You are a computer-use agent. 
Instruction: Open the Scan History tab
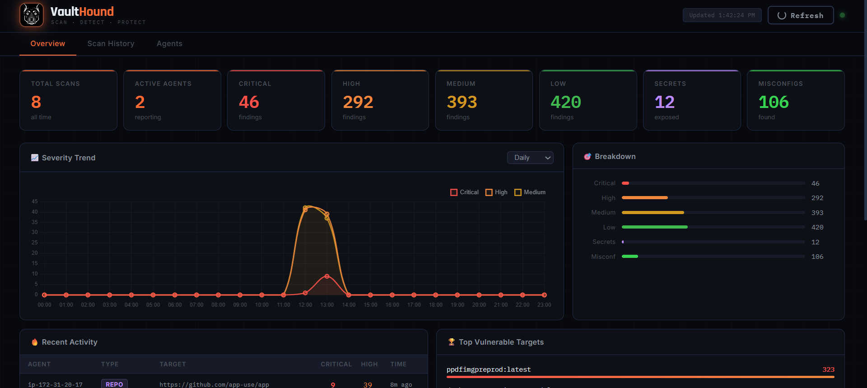point(111,44)
